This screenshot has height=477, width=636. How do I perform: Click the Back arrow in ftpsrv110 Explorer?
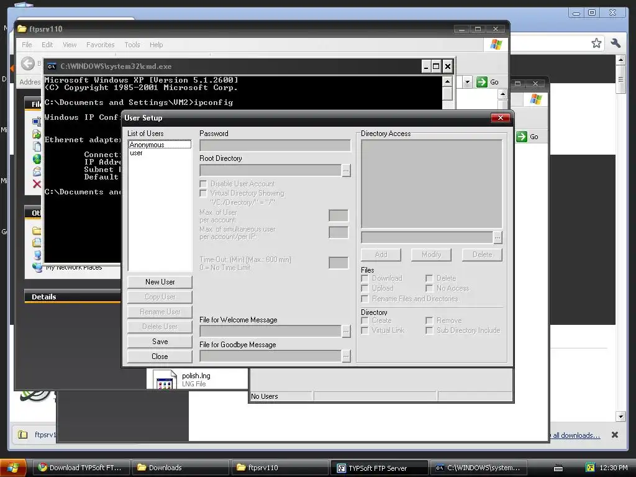click(x=28, y=63)
